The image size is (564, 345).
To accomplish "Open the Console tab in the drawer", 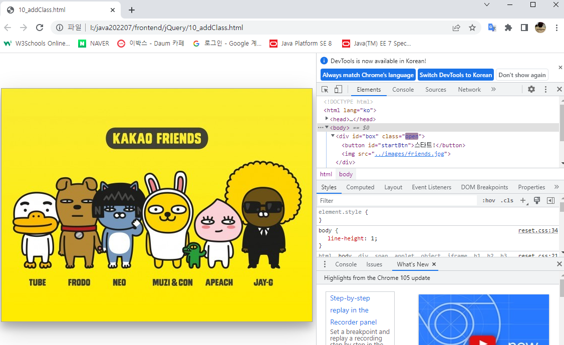I will tap(346, 264).
